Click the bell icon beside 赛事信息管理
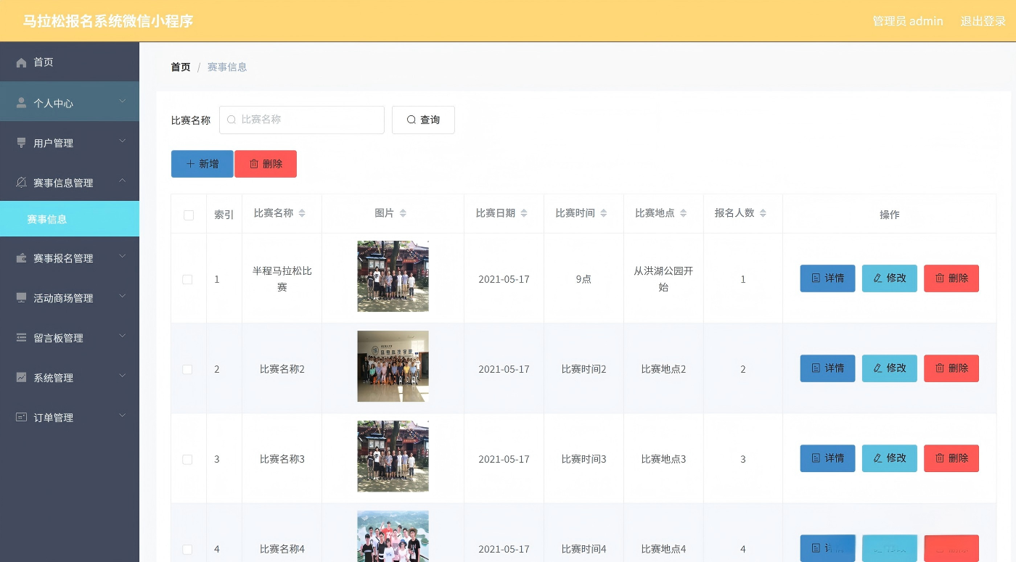1016x562 pixels. [22, 182]
